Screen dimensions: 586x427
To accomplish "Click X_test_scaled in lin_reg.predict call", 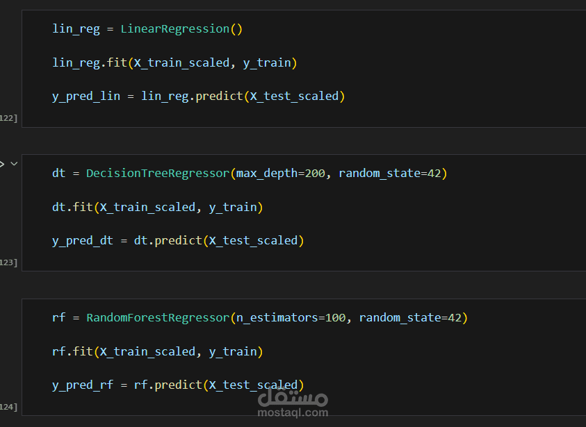I will [294, 97].
